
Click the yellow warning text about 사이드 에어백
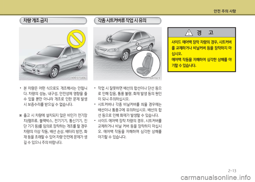pyautogui.click(x=202, y=54)
